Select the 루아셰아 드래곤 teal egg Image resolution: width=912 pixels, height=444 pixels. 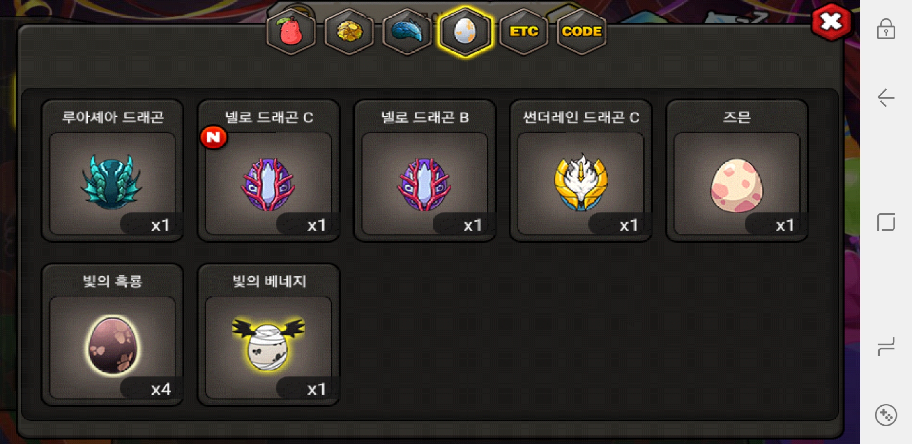click(112, 171)
